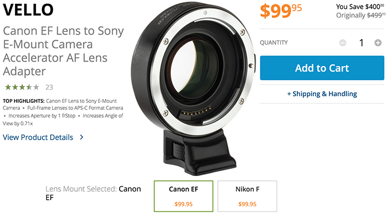The height and width of the screenshot is (214, 386).
Task: Click the VELLO brand name
Action: click(x=28, y=9)
